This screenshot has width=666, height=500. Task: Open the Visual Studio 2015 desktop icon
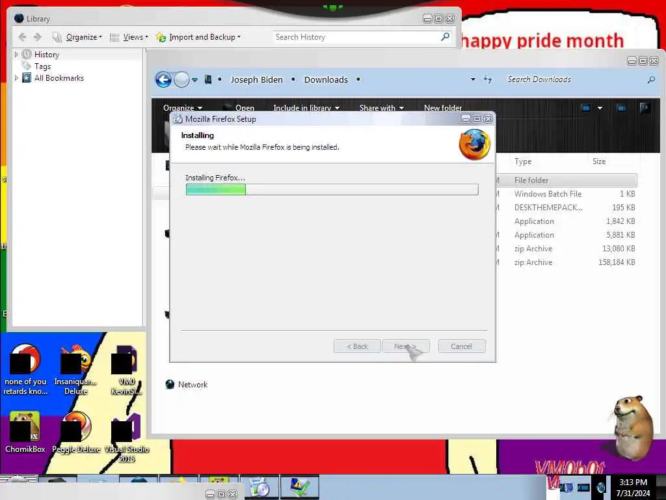click(126, 437)
